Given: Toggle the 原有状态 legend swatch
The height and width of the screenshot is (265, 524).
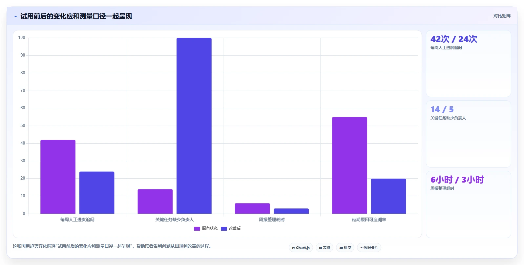Looking at the screenshot, I should click(197, 229).
